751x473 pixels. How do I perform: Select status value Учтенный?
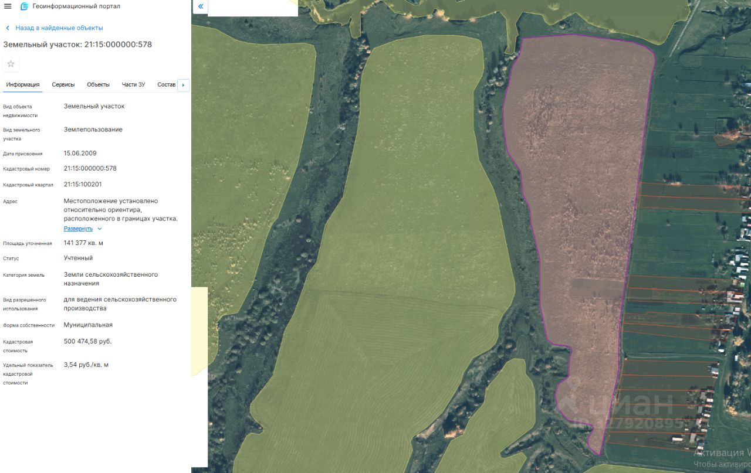[x=78, y=258]
